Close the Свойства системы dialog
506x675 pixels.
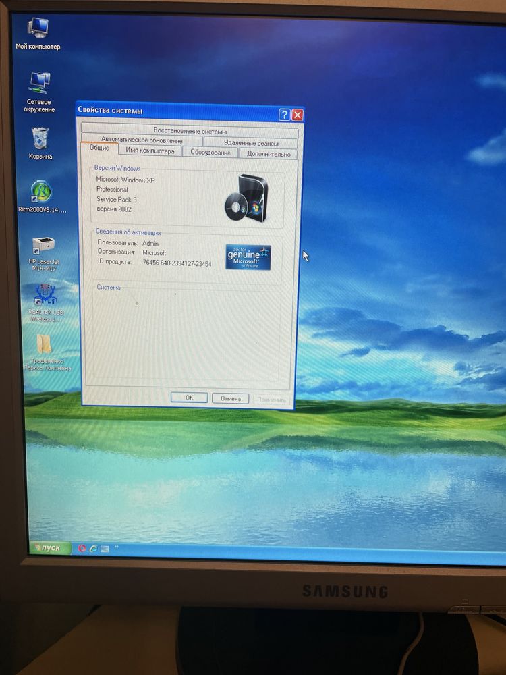click(297, 115)
